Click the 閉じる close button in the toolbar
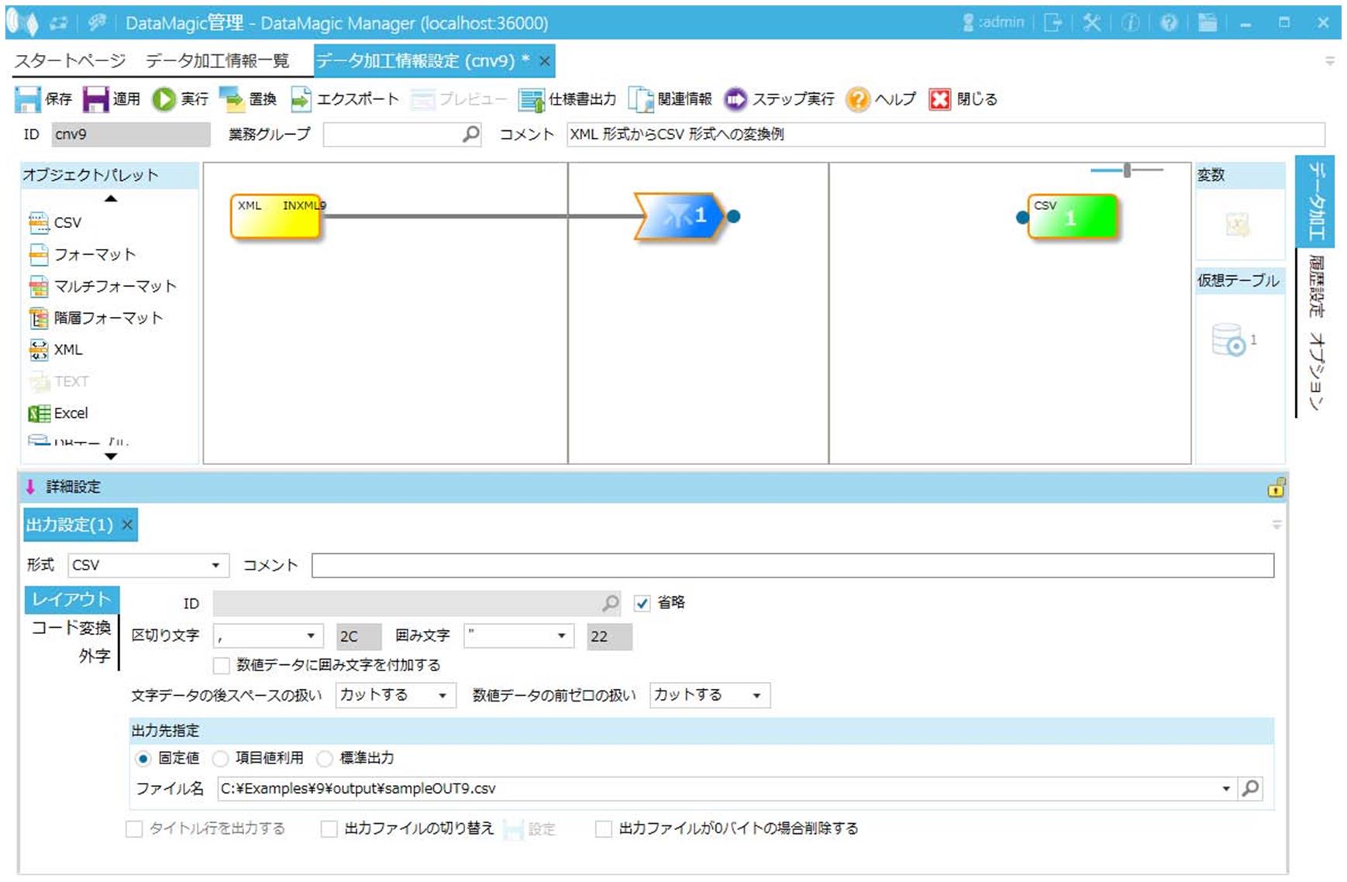This screenshot has height=882, width=1347. 939,99
